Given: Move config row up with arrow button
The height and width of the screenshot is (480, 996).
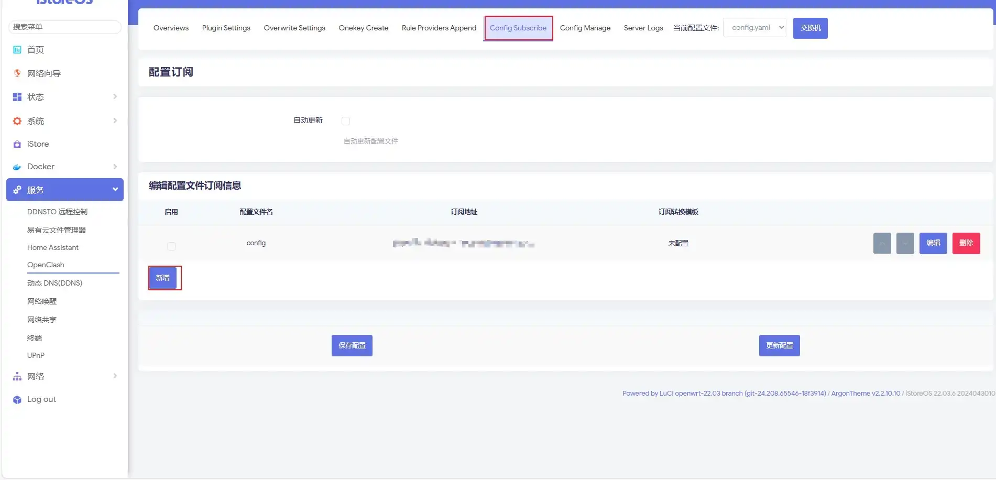Looking at the screenshot, I should tap(882, 243).
